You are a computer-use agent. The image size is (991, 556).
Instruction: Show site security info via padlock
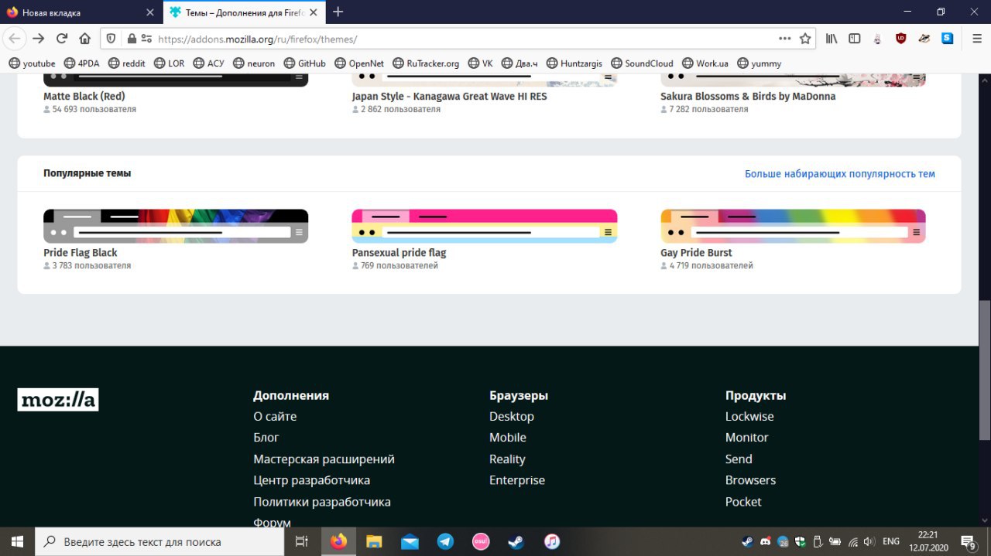[132, 39]
